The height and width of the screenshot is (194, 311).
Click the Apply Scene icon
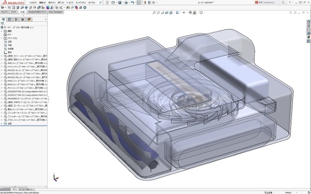point(194,12)
